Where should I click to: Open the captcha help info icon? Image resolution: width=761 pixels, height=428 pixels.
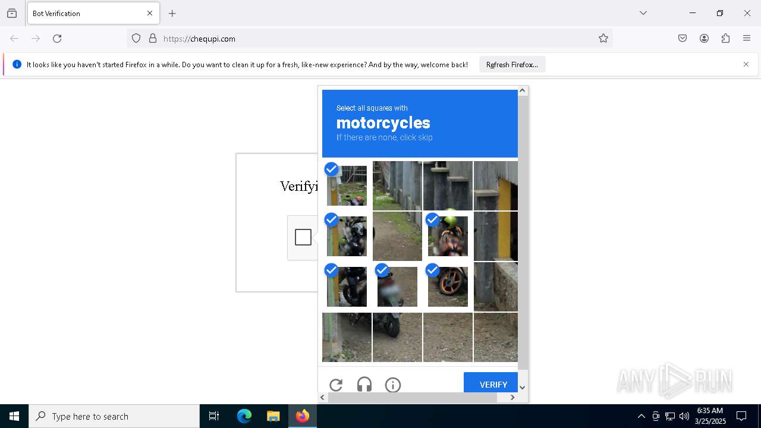393,385
